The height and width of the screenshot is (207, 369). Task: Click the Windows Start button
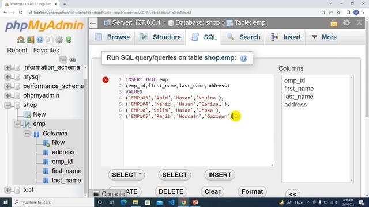coord(6,202)
